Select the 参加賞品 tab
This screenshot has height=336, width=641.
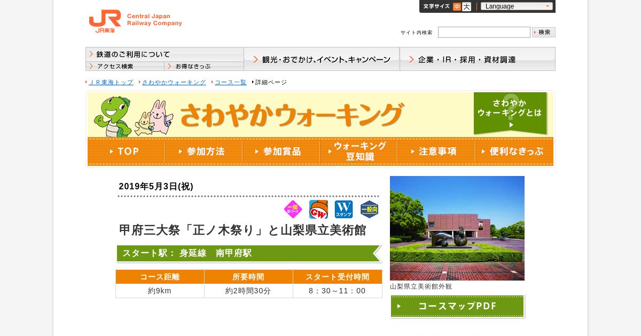(281, 151)
